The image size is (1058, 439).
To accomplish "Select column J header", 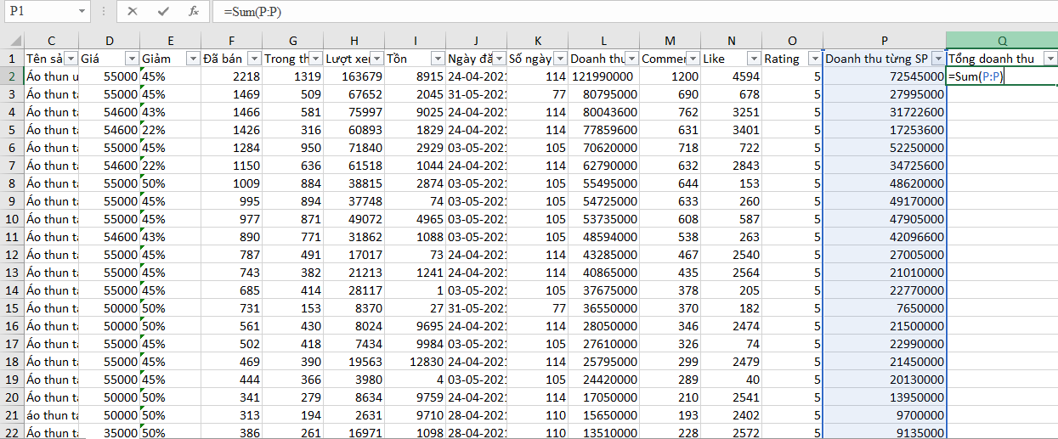I will (476, 41).
